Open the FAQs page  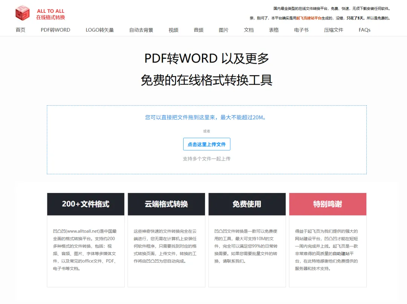pos(364,30)
